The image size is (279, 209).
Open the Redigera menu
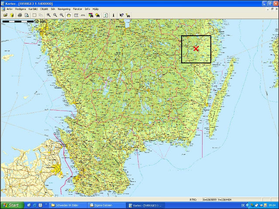[x=21, y=9]
